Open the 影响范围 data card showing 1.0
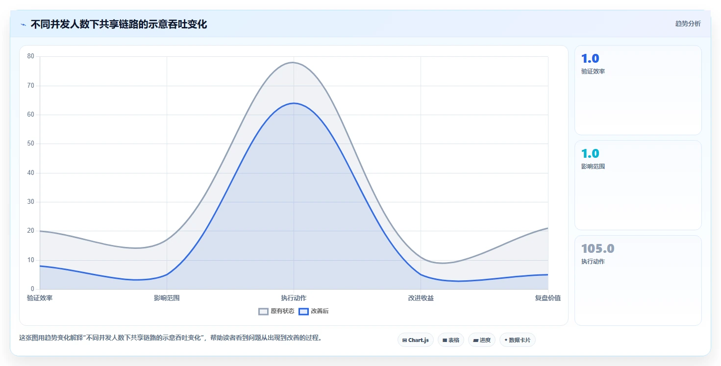The height and width of the screenshot is (366, 721). click(x=638, y=185)
